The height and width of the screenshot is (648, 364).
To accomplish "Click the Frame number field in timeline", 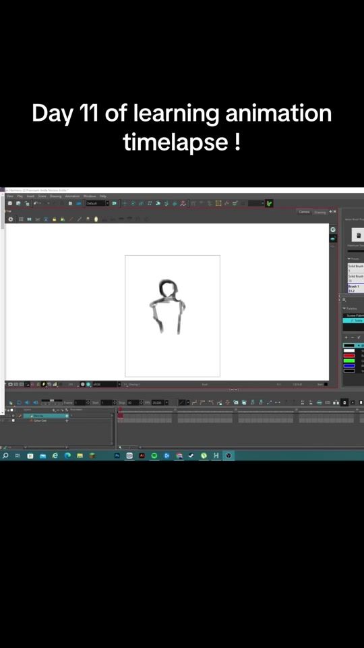I will click(80, 402).
